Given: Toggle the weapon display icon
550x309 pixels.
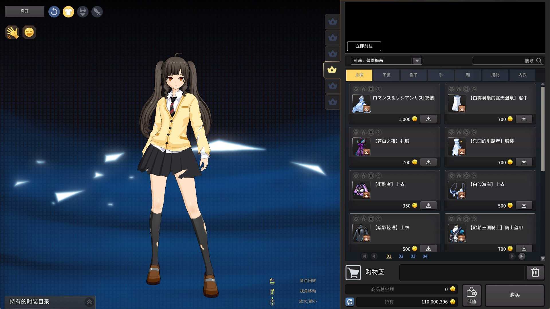Looking at the screenshot, I should click(97, 12).
